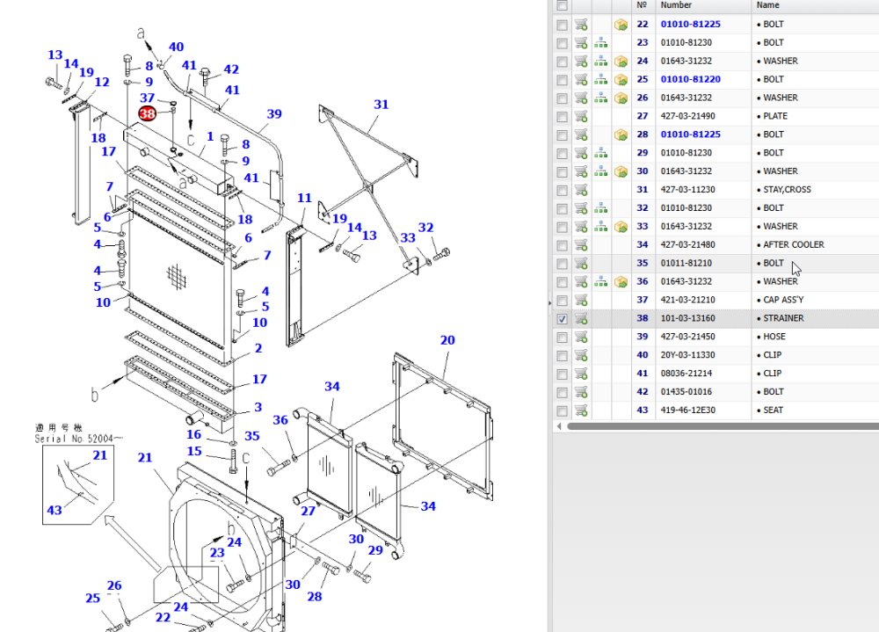Open part number link 01010-81225 in row 28
Image resolution: width=879 pixels, height=632 pixels.
690,134
